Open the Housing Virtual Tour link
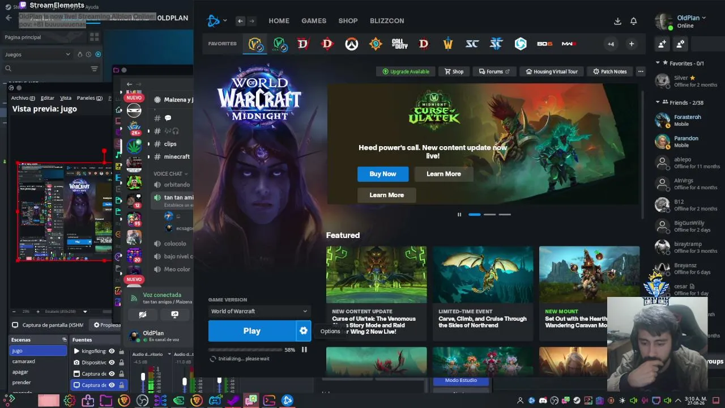Image resolution: width=725 pixels, height=408 pixels. point(552,71)
